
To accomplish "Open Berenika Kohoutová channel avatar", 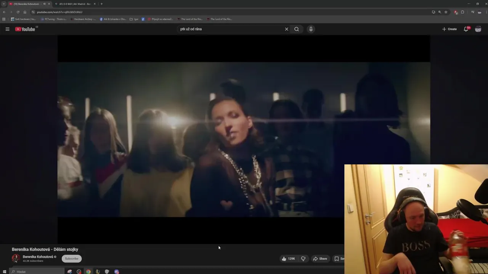I will [16, 258].
